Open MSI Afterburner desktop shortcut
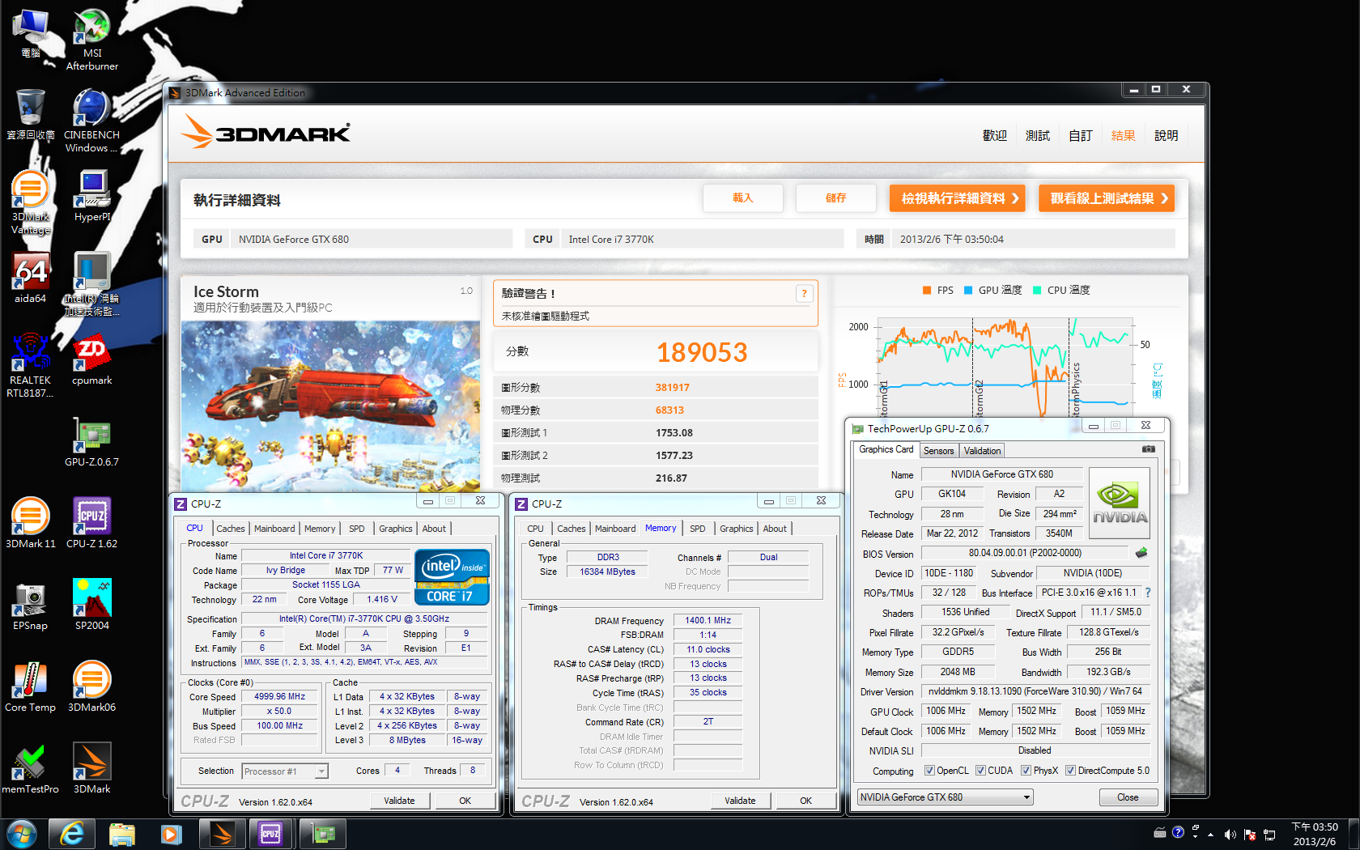This screenshot has width=1360, height=850. pyautogui.click(x=92, y=38)
